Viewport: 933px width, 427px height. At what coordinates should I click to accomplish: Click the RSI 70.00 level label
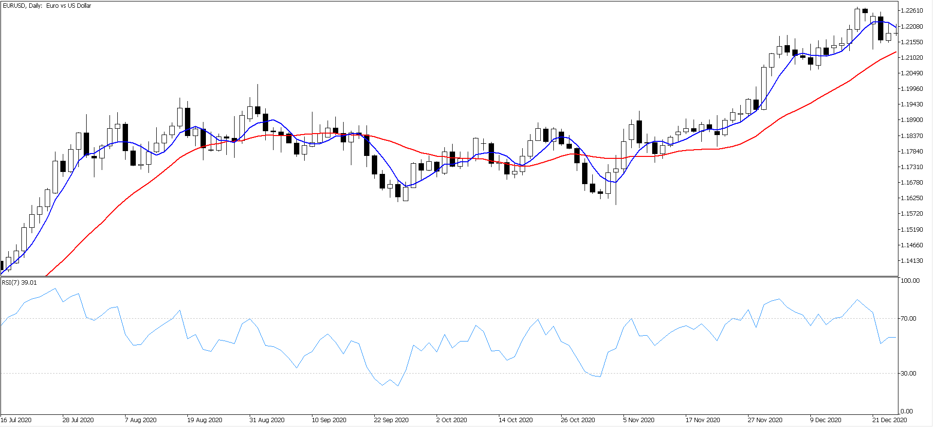pos(909,318)
